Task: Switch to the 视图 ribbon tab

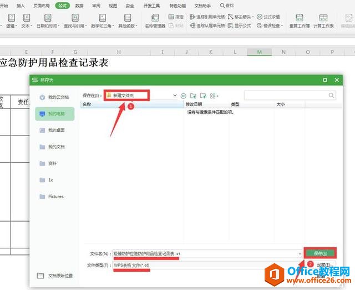Action: pos(113,6)
